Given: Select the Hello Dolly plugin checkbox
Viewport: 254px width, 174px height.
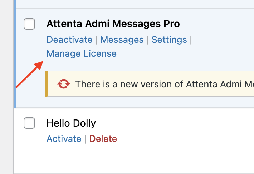Looking at the screenshot, I should (29, 123).
